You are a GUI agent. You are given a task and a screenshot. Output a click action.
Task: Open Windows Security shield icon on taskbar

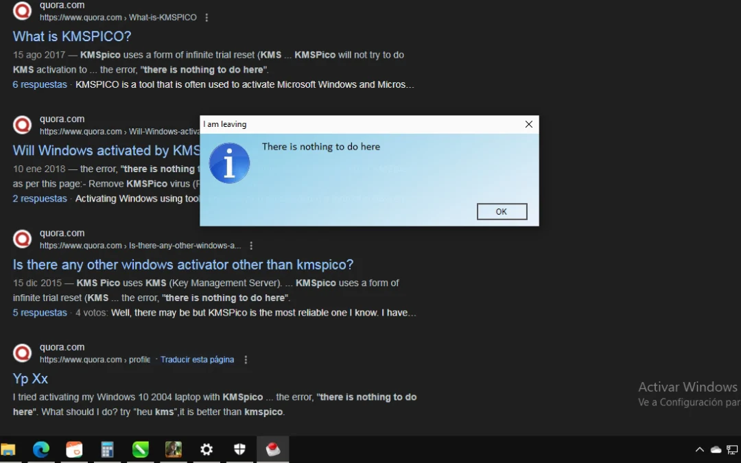pyautogui.click(x=239, y=449)
